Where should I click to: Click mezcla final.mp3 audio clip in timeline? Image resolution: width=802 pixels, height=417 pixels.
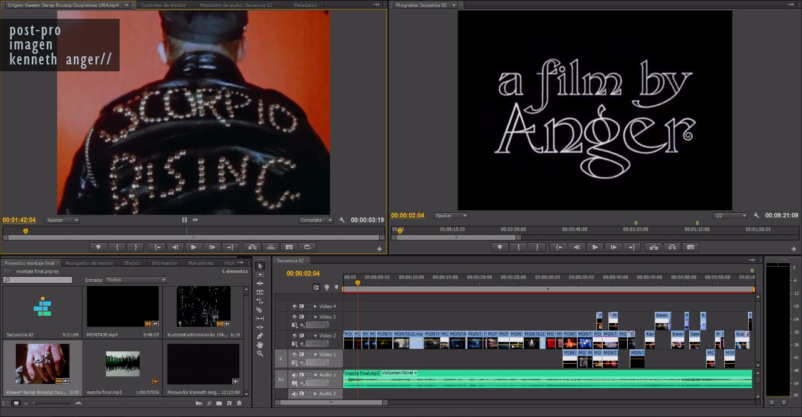click(547, 379)
